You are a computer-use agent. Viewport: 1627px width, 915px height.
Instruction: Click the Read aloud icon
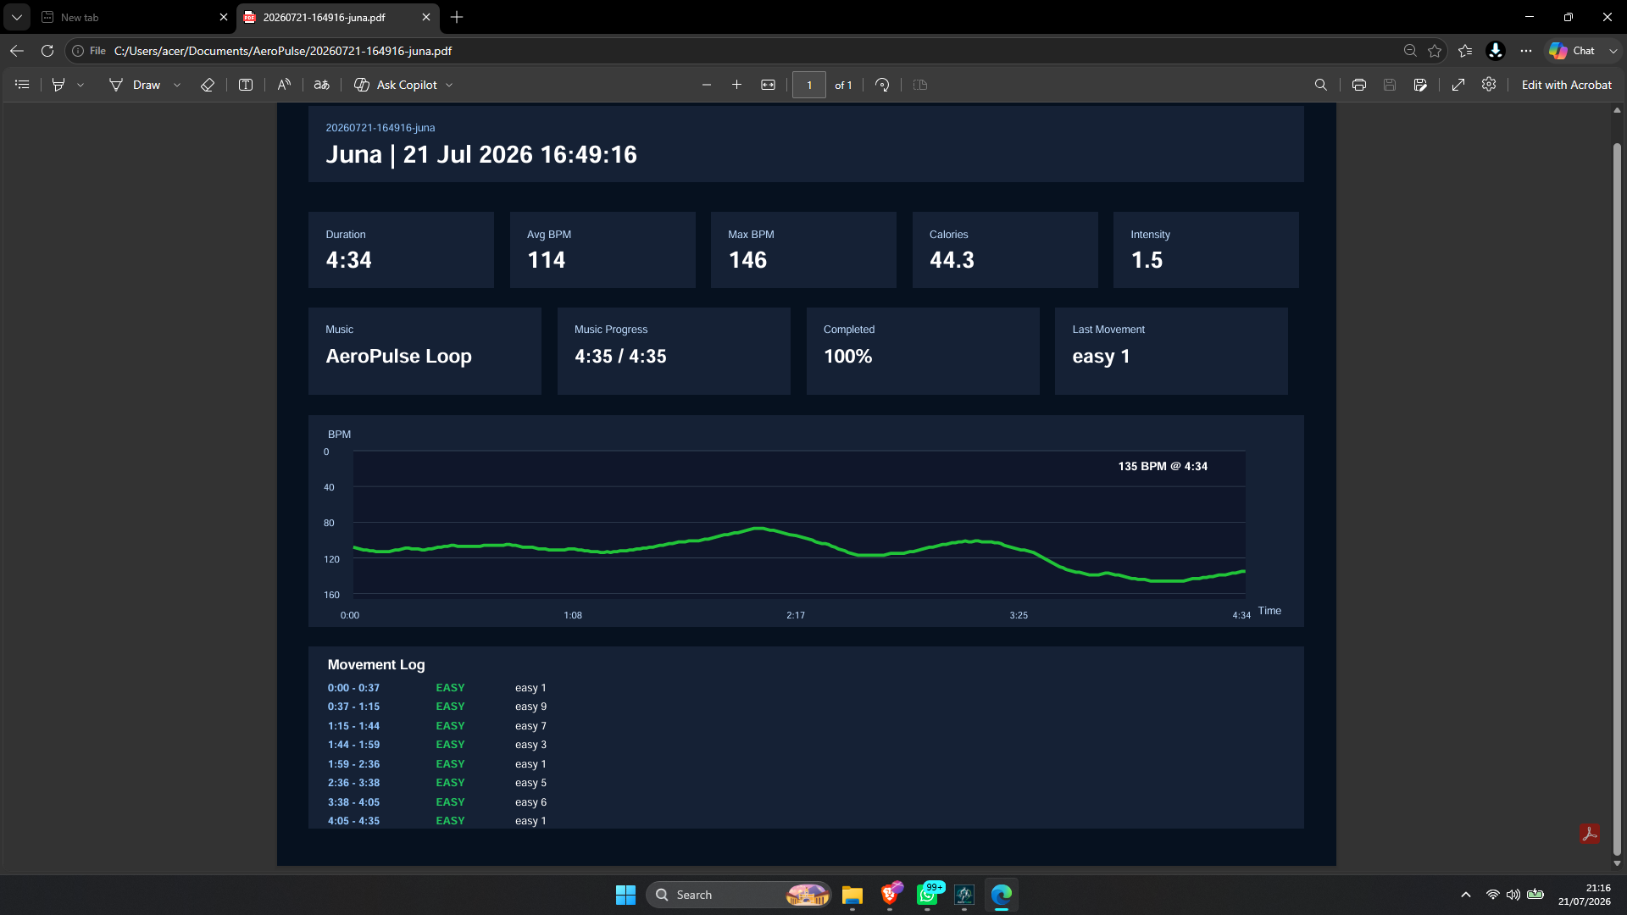284,85
